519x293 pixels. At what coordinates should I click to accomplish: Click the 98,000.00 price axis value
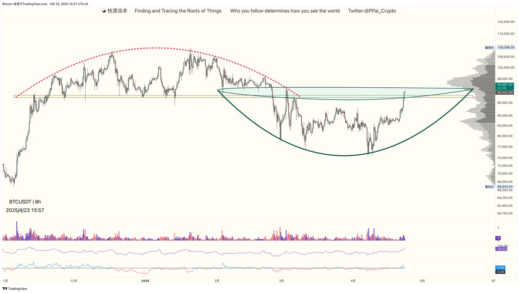tap(505, 79)
